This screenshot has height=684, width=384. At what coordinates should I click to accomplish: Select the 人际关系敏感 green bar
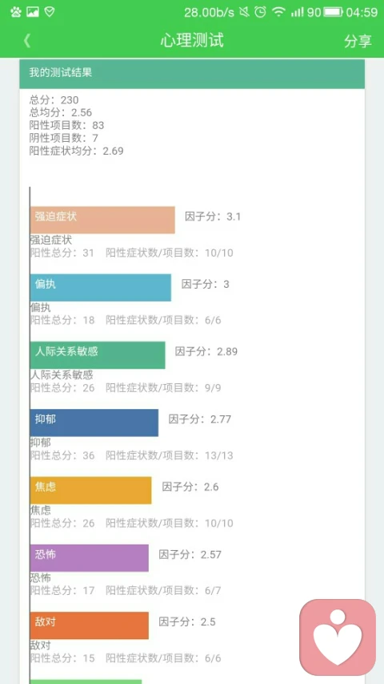tap(98, 355)
